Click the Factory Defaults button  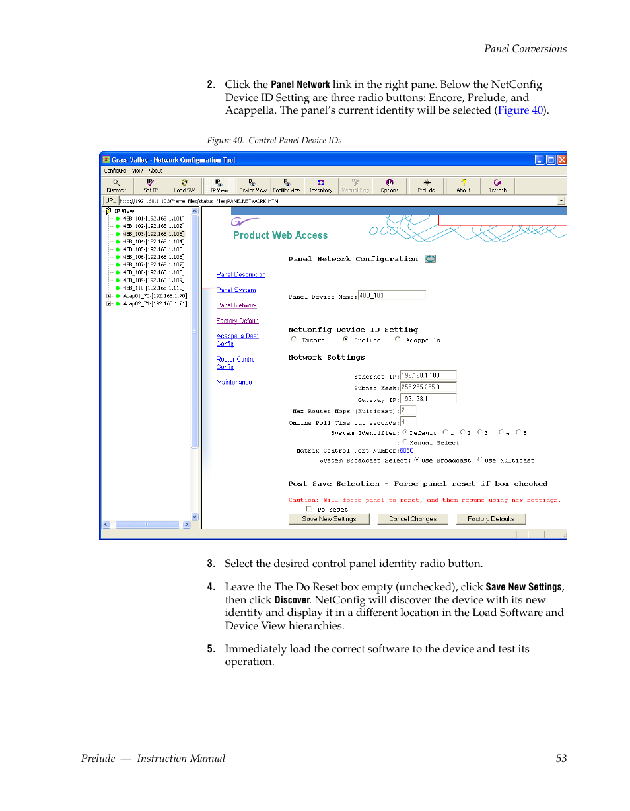click(x=491, y=519)
